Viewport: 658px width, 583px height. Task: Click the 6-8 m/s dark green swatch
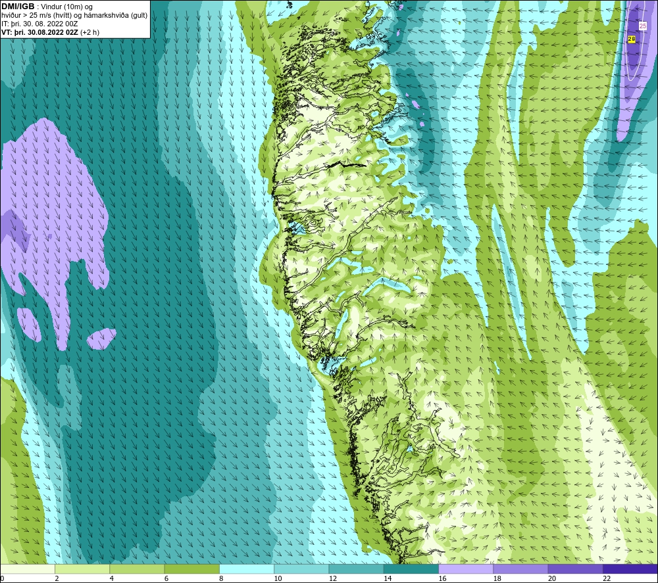[x=191, y=569]
